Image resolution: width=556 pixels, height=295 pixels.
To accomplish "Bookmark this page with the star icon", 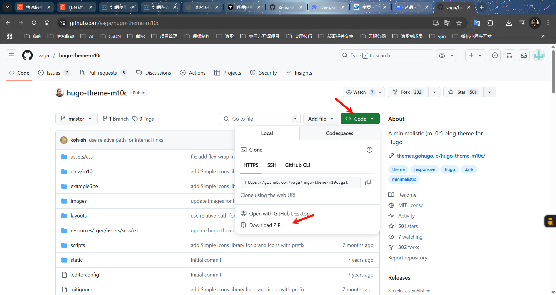I will coord(459,23).
